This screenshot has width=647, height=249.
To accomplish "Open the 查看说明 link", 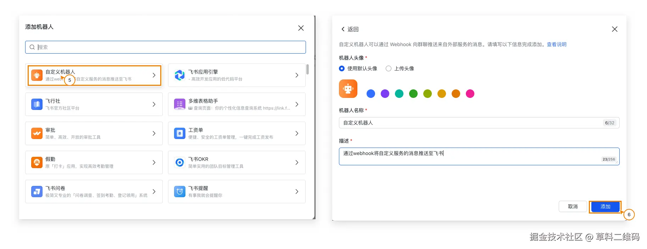I will [557, 44].
